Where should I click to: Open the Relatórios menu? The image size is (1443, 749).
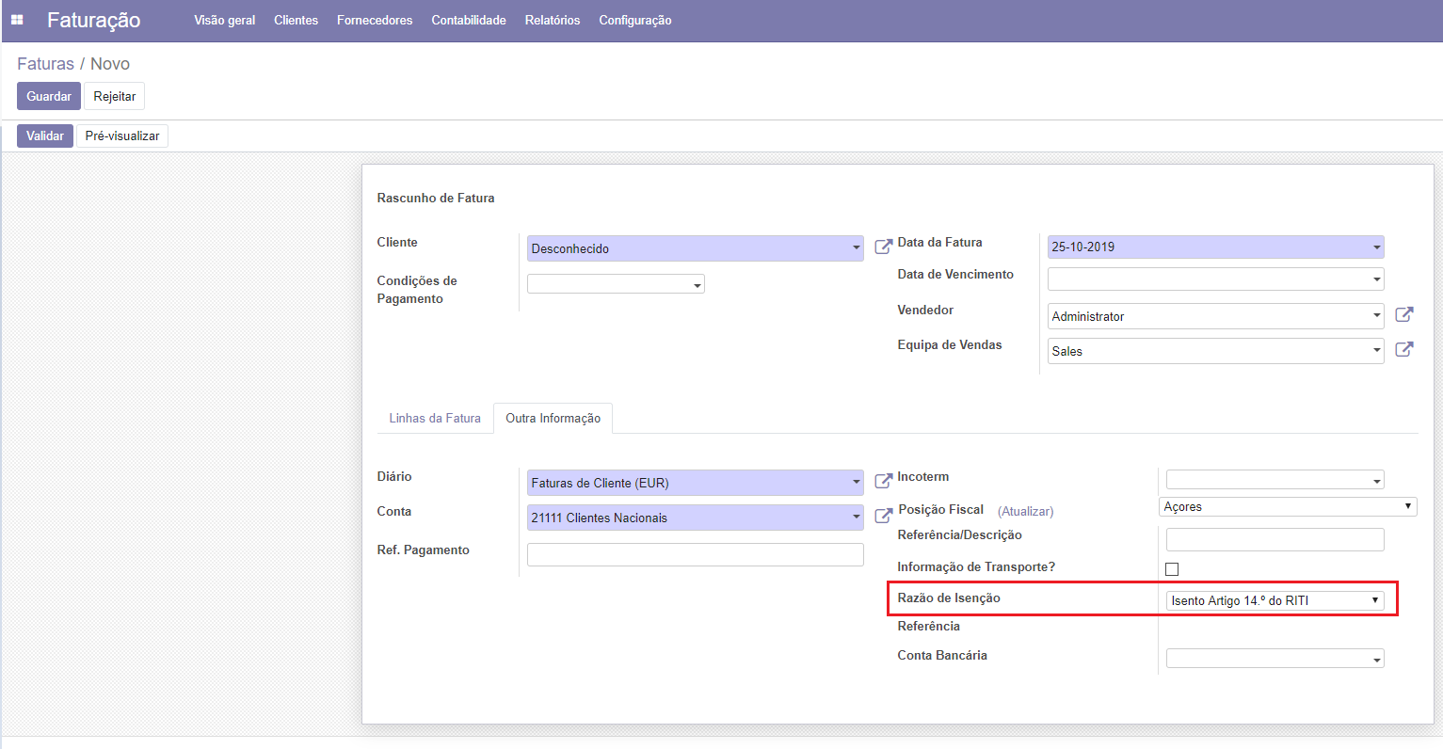(x=553, y=21)
